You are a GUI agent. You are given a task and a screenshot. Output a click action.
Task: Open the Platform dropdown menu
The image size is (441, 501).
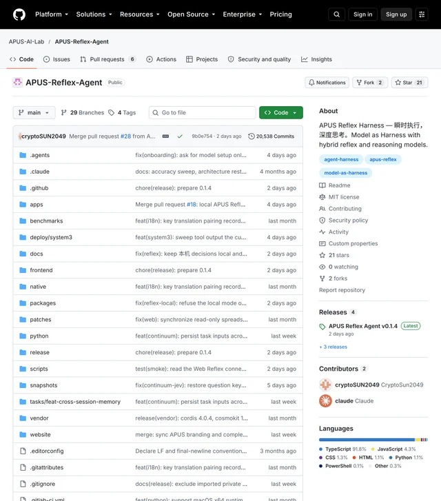(x=52, y=14)
